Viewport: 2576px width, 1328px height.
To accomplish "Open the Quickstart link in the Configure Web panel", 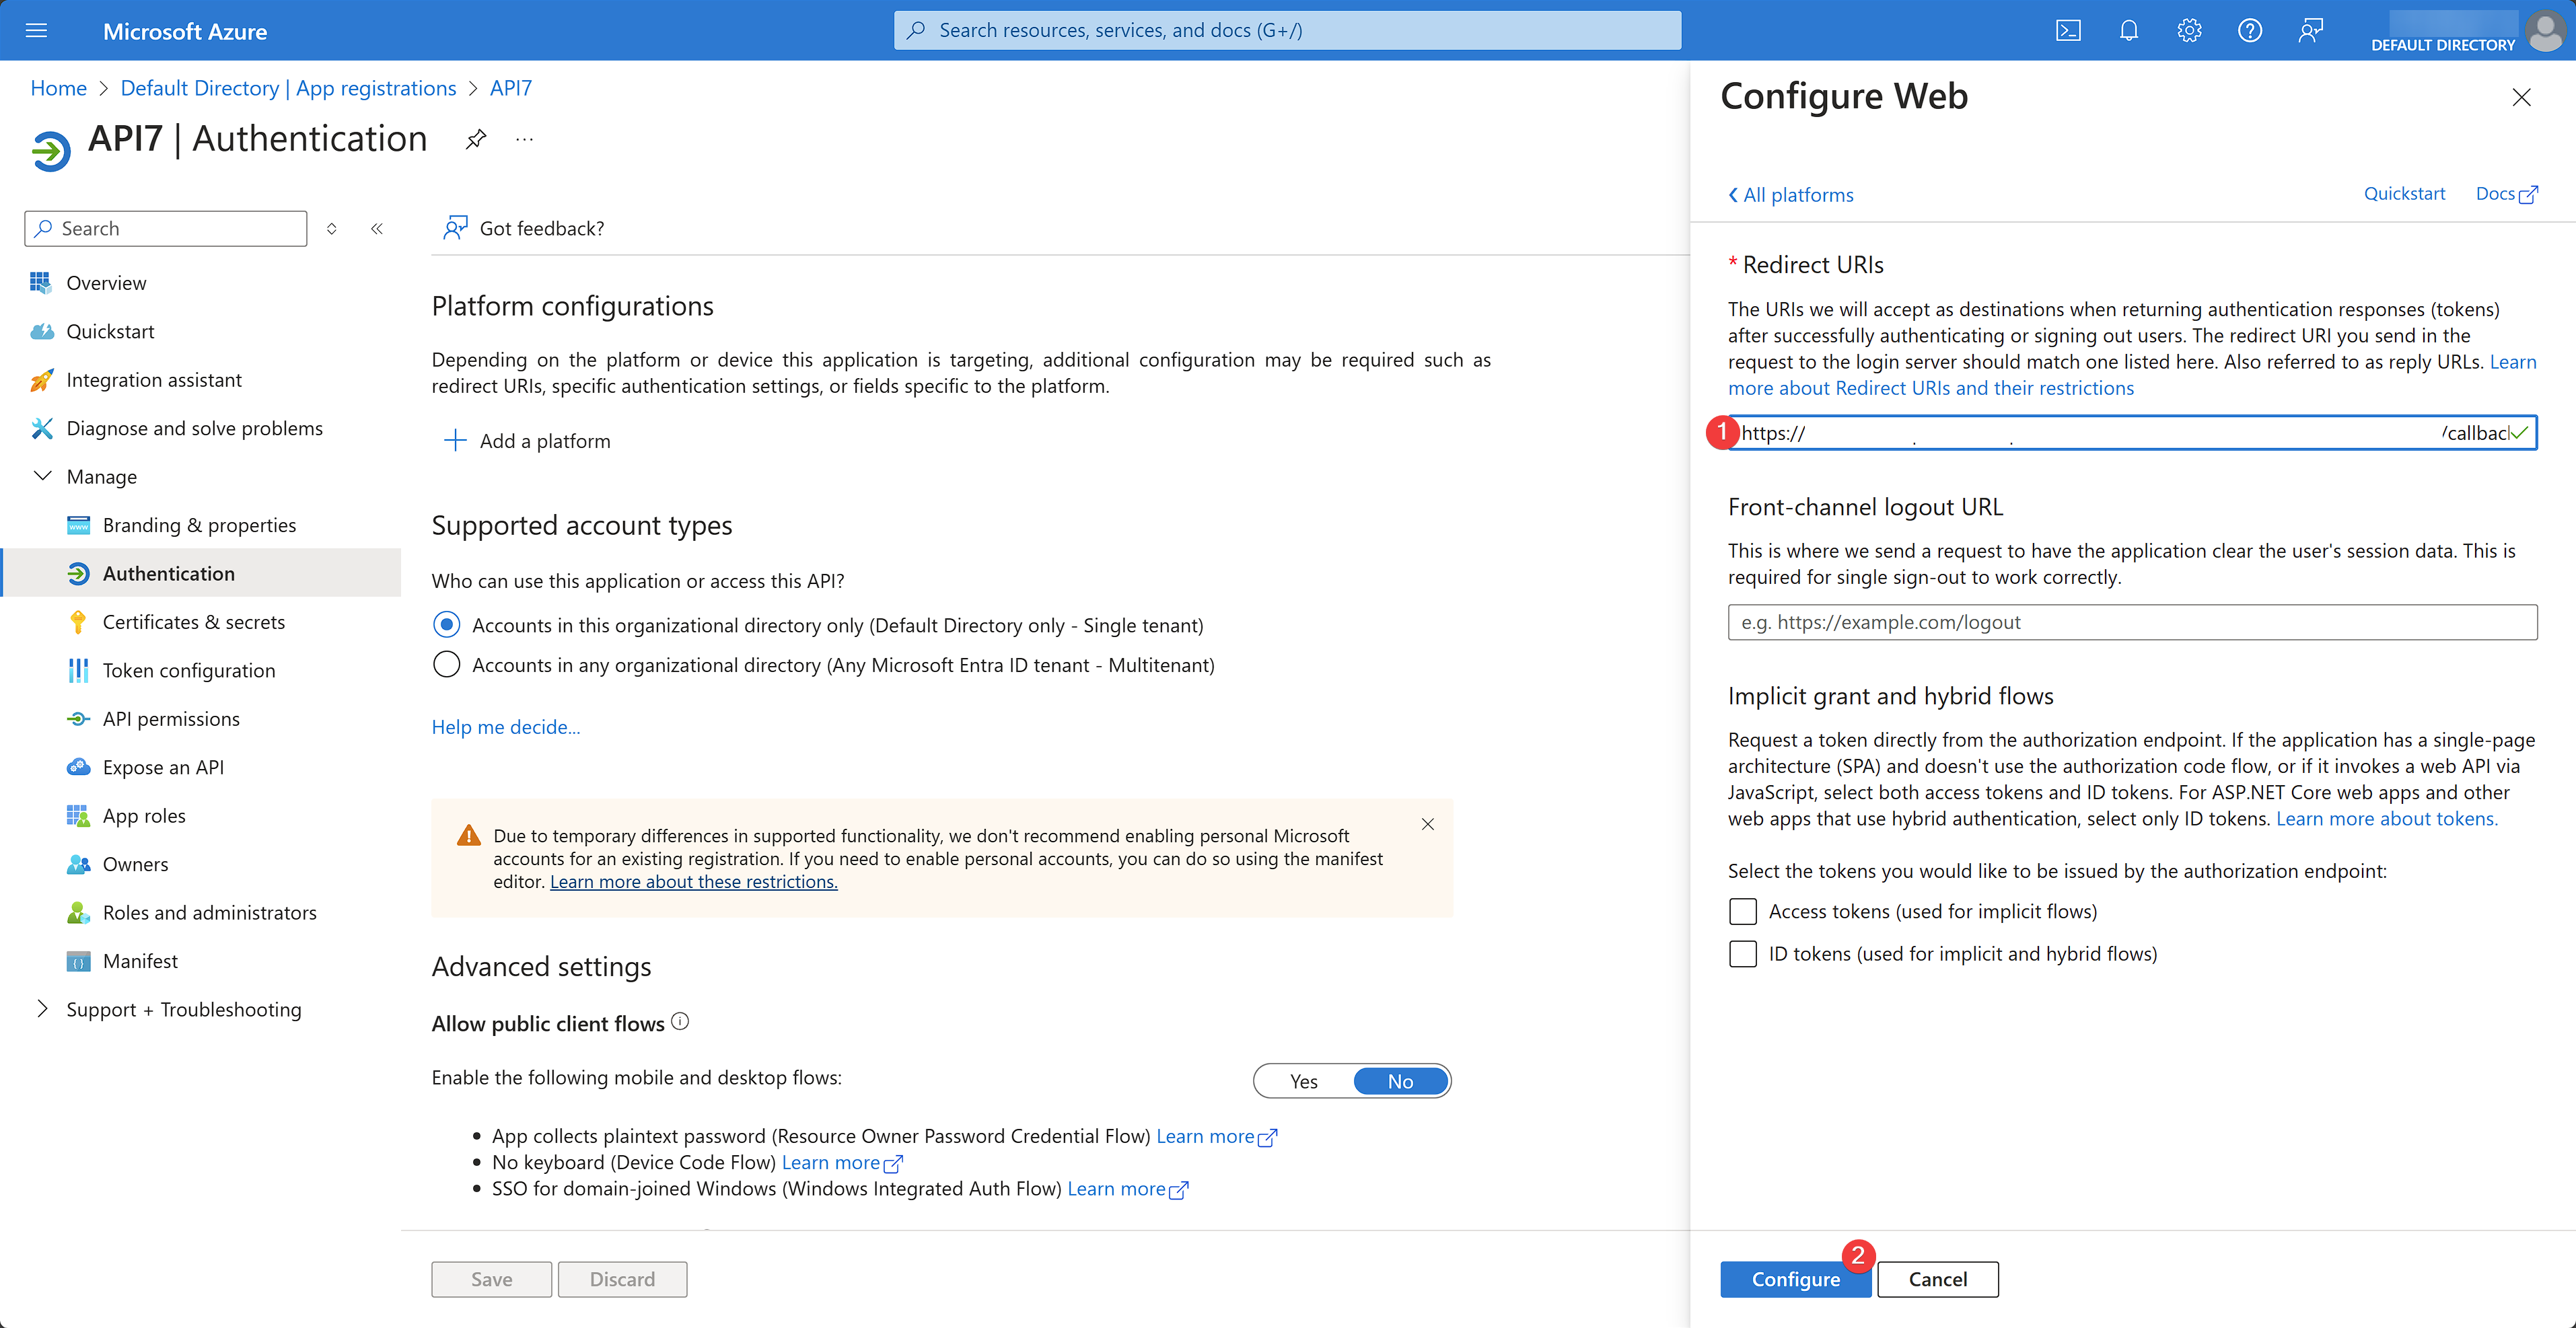I will (x=2404, y=194).
